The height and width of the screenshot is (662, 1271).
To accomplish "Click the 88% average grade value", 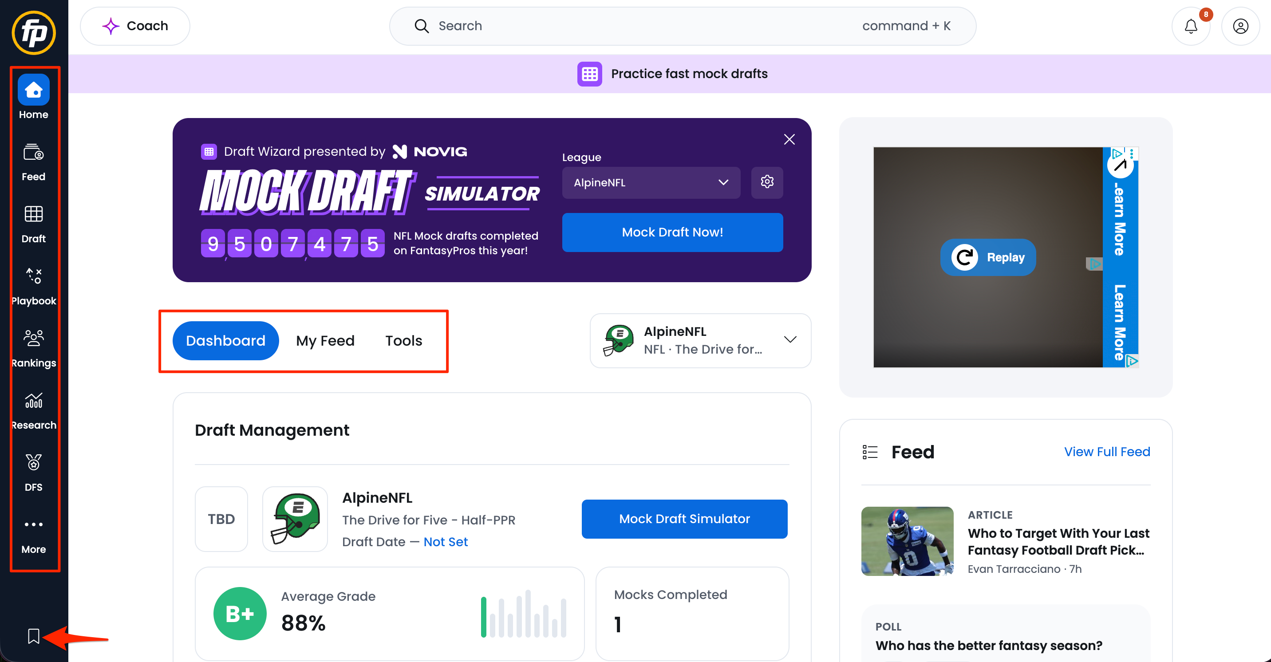I will click(x=304, y=623).
